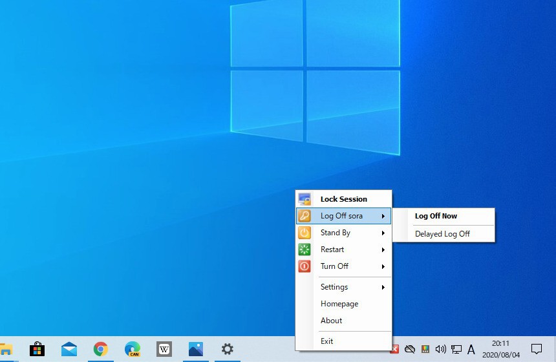Expand the Turn Off submenu arrow

point(383,266)
